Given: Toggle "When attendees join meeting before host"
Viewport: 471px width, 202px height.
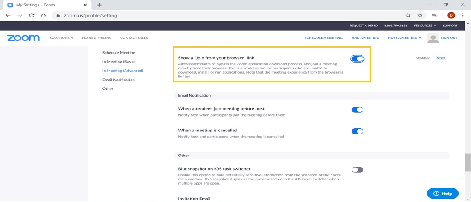Looking at the screenshot, I should pyautogui.click(x=357, y=110).
